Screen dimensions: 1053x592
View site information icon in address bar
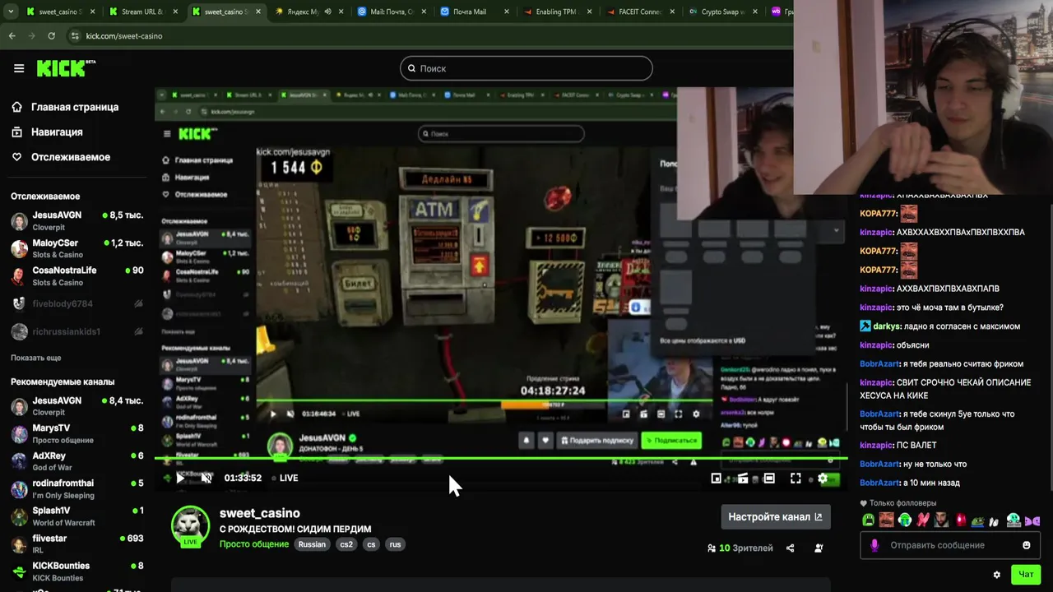click(x=75, y=36)
